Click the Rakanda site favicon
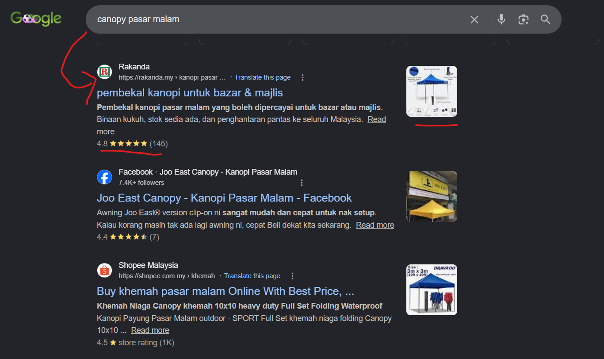The image size is (604, 359). click(x=104, y=72)
